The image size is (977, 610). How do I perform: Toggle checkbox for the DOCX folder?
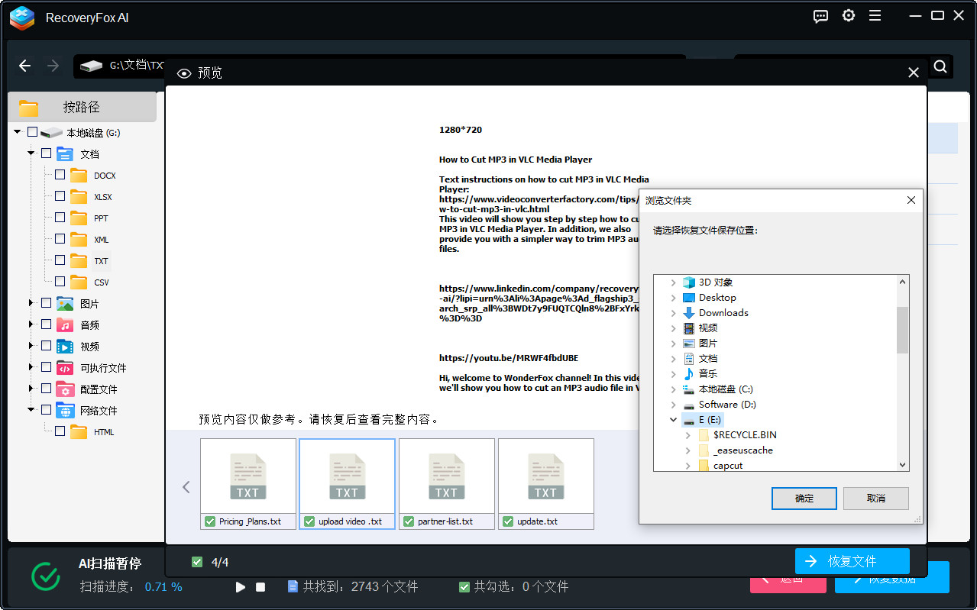pyautogui.click(x=60, y=175)
